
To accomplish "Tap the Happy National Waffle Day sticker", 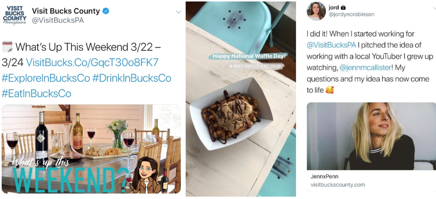I will [x=249, y=57].
